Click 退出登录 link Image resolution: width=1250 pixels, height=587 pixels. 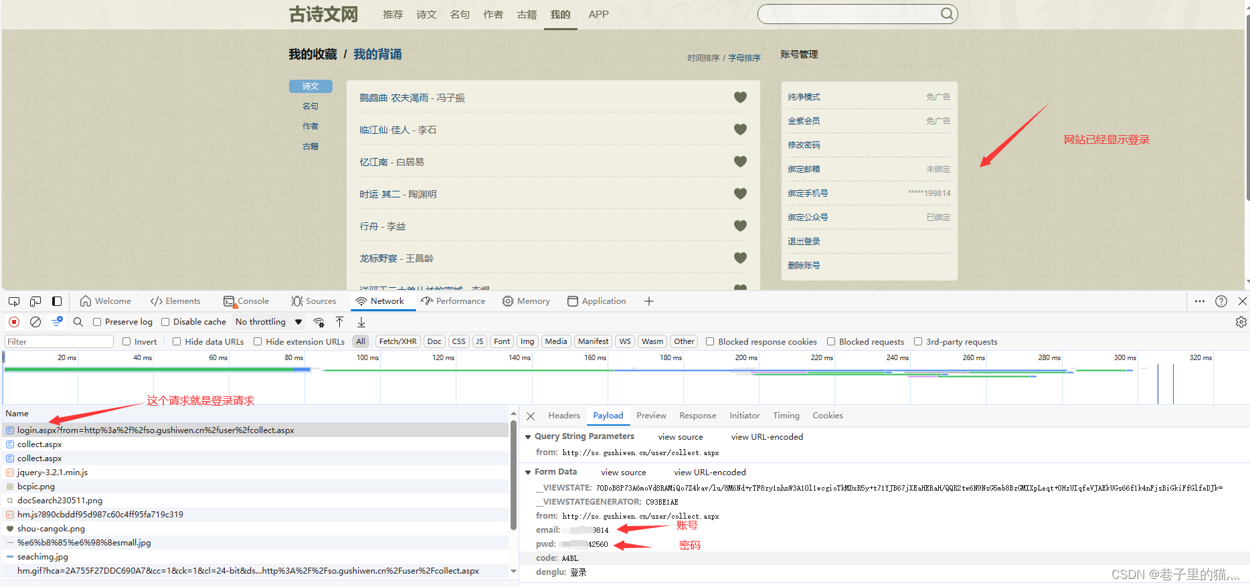click(x=804, y=242)
